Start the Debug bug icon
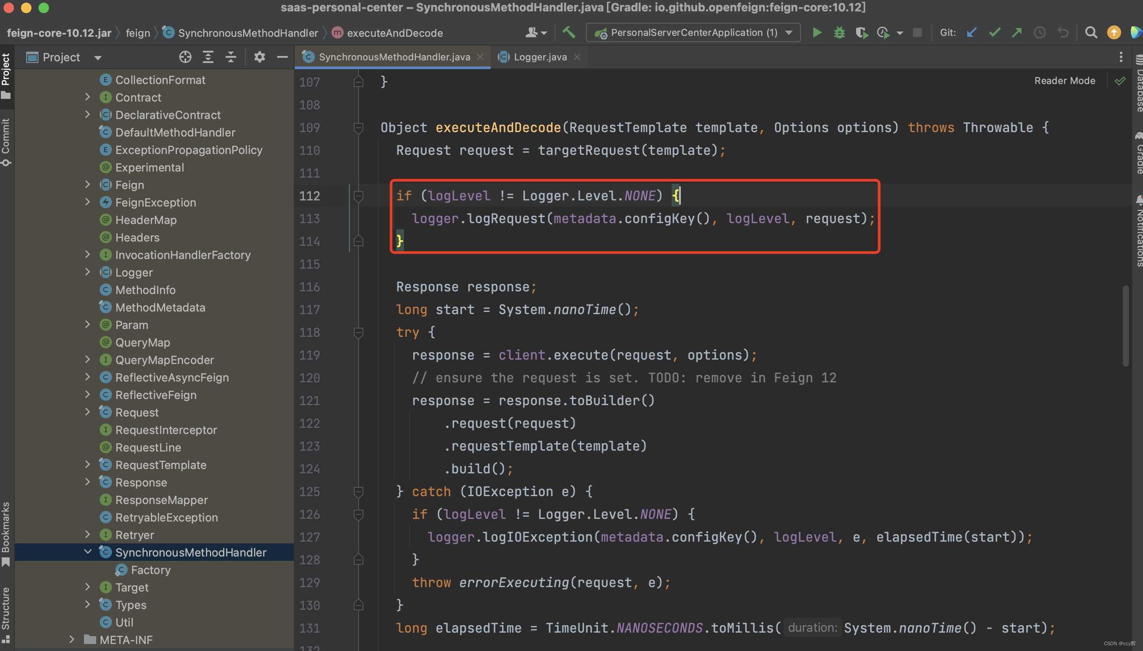Viewport: 1143px width, 651px height. pyautogui.click(x=839, y=33)
